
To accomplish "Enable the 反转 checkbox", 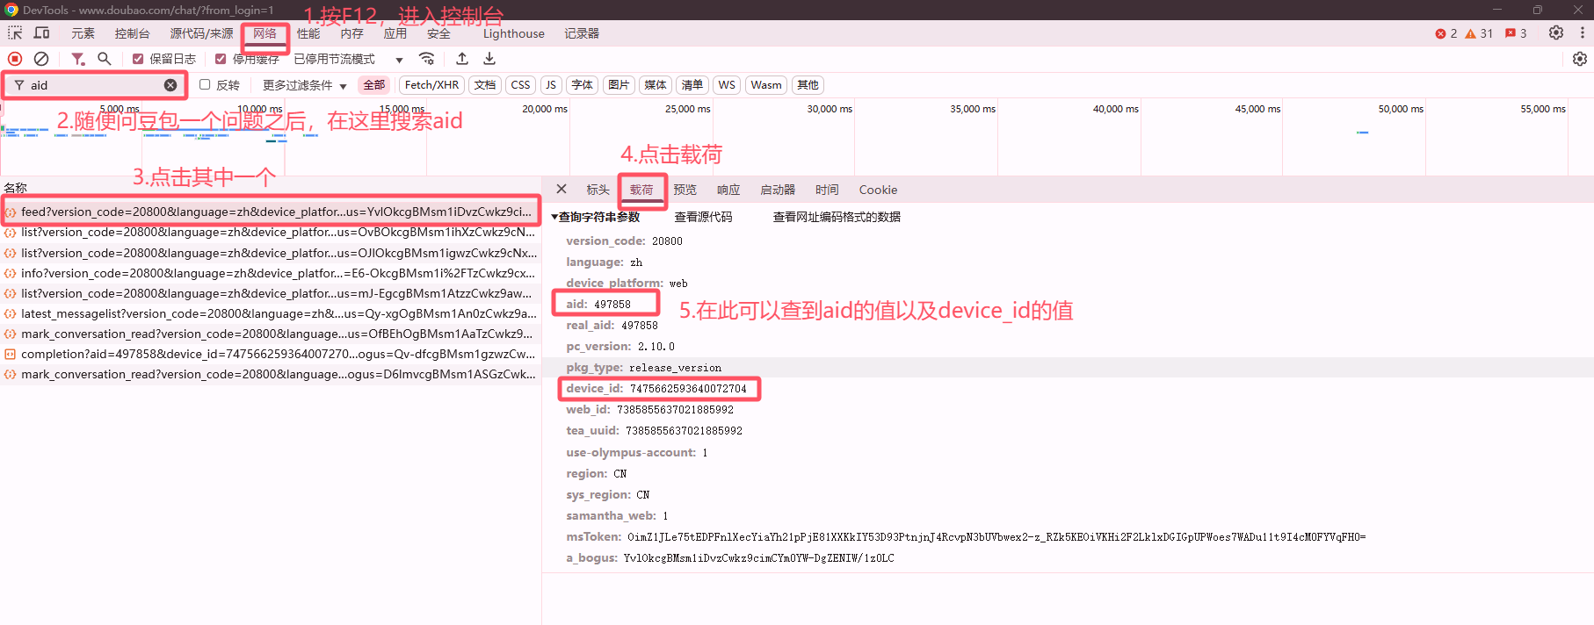I will (x=205, y=84).
